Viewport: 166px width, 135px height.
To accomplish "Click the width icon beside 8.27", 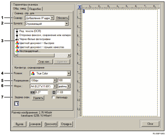I will pyautogui.click(x=32, y=92).
